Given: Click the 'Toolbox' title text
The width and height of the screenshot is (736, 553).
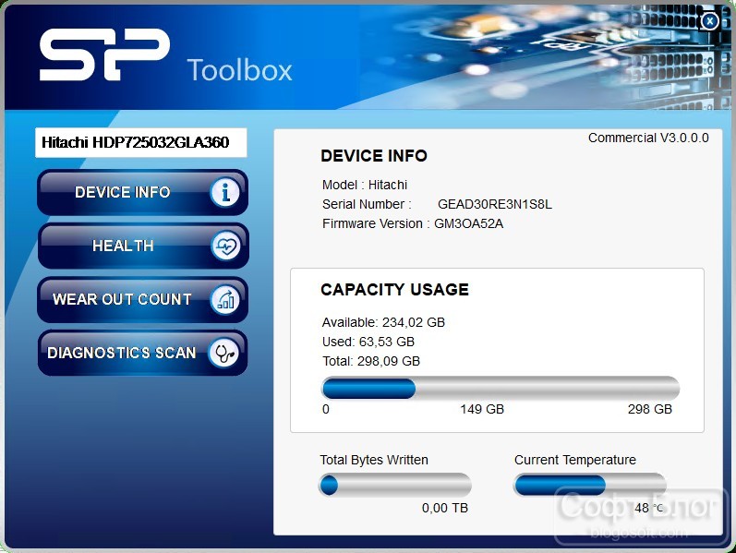Looking at the screenshot, I should point(240,70).
